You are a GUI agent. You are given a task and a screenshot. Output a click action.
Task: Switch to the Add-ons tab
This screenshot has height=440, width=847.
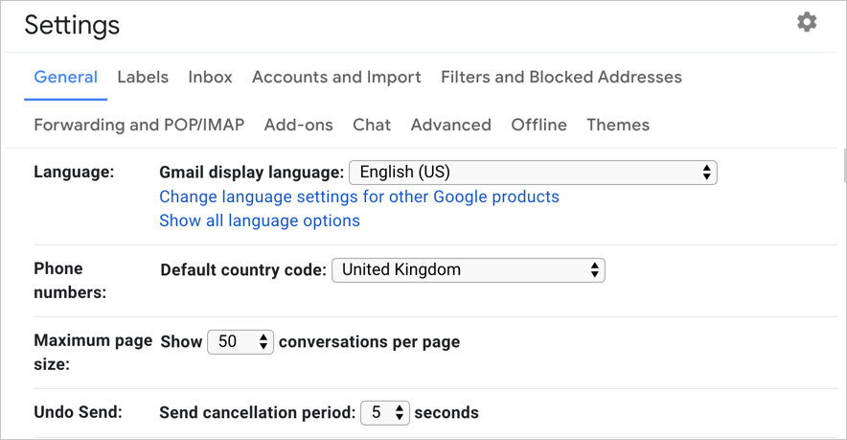point(298,125)
